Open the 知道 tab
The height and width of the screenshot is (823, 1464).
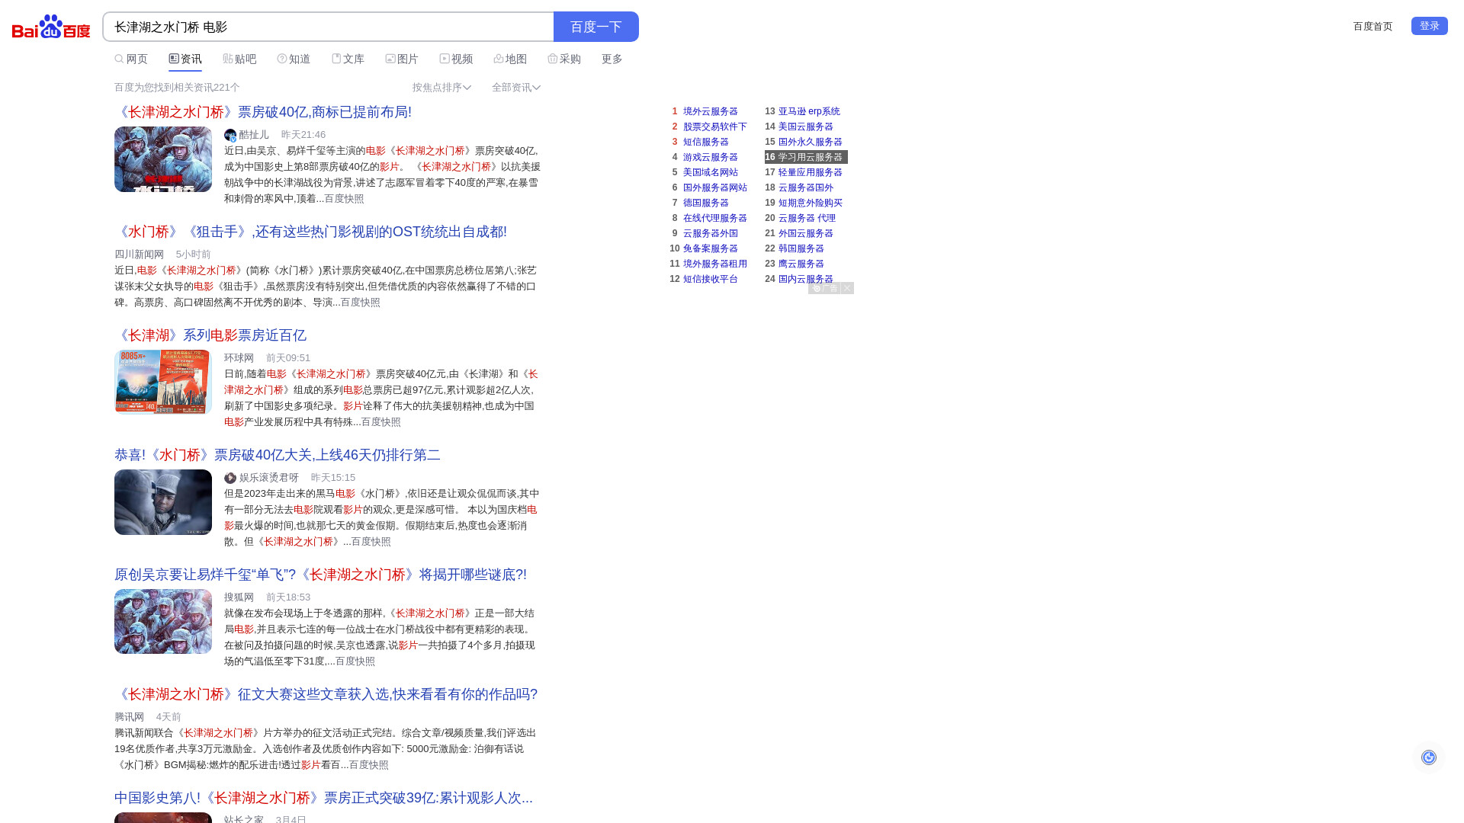(x=294, y=59)
